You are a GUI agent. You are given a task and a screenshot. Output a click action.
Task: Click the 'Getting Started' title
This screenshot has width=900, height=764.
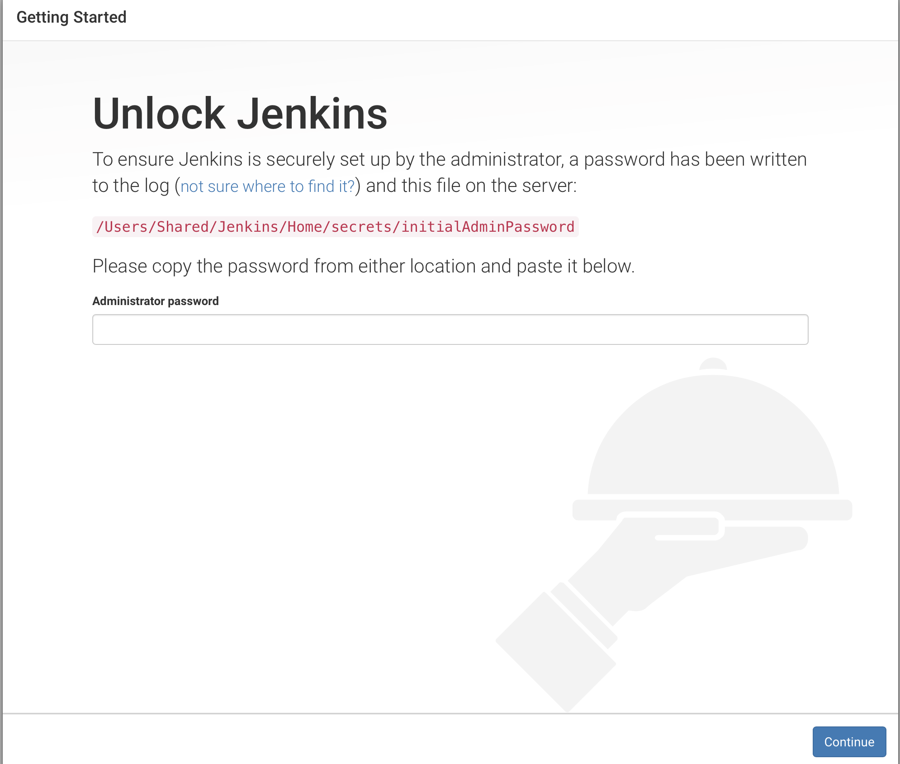click(x=71, y=17)
